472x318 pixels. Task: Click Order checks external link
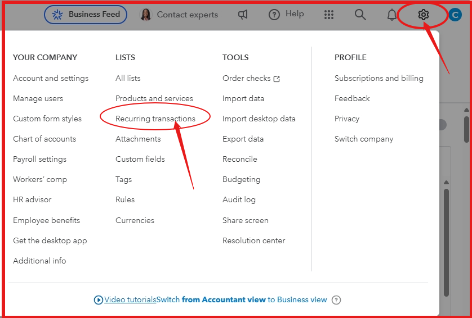click(251, 78)
